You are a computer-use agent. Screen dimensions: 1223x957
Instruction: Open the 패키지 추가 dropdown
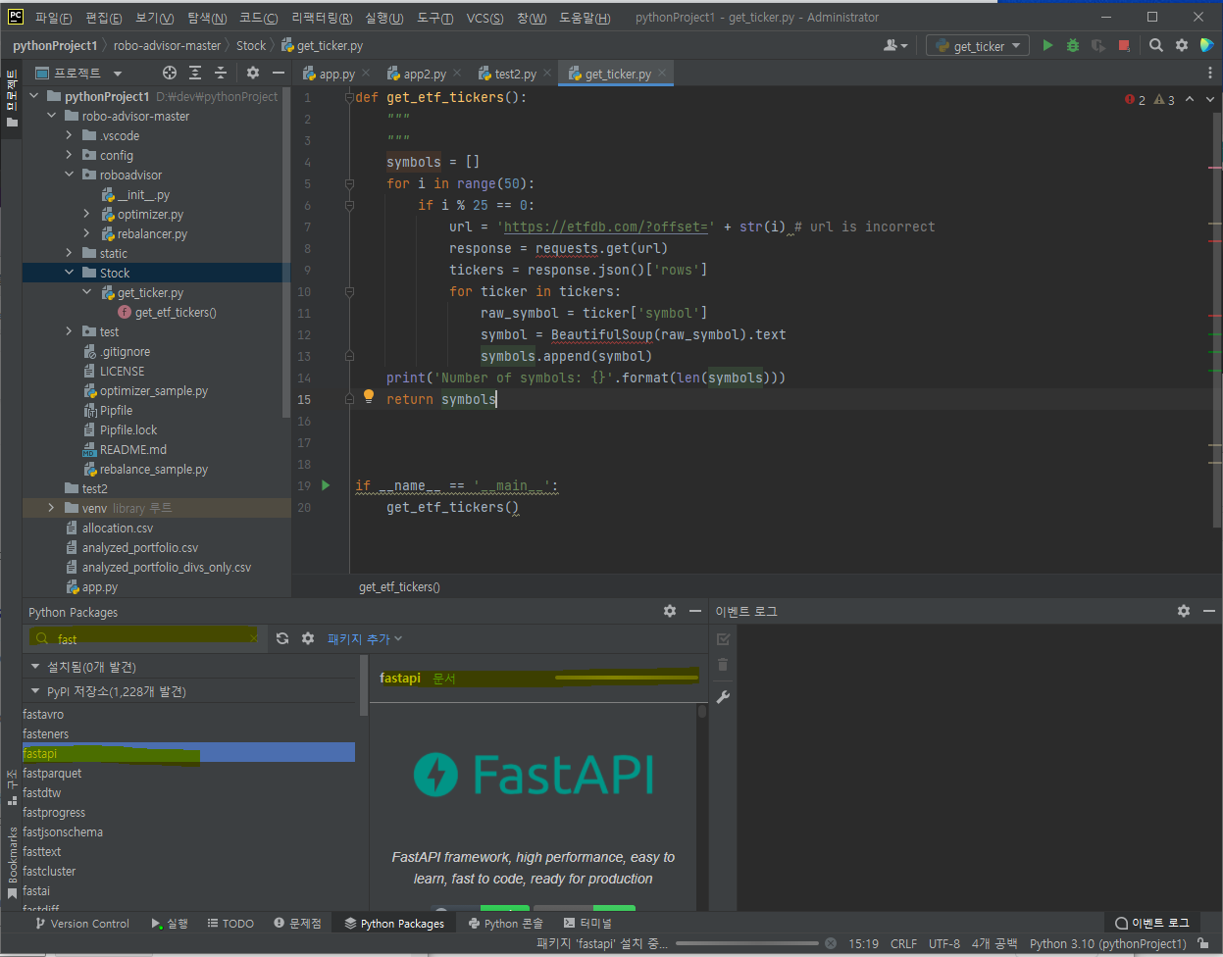tap(365, 638)
